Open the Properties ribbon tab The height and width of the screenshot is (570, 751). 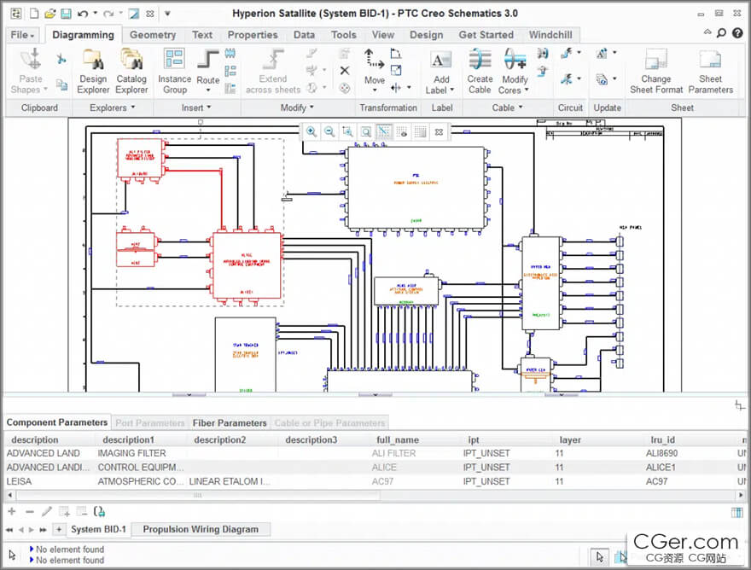coord(253,35)
